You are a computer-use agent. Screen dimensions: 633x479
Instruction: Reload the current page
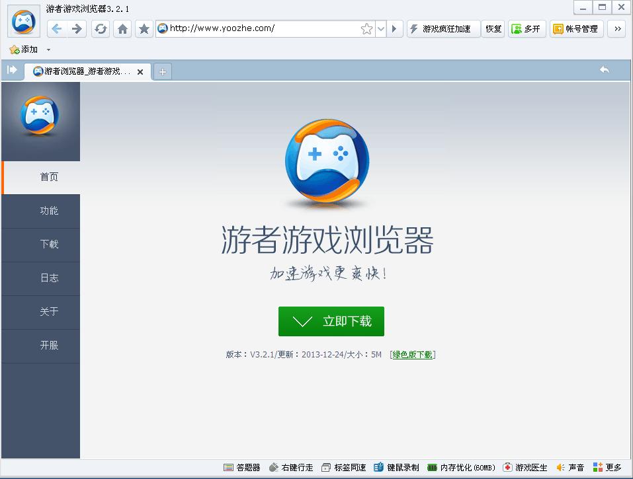pyautogui.click(x=101, y=28)
